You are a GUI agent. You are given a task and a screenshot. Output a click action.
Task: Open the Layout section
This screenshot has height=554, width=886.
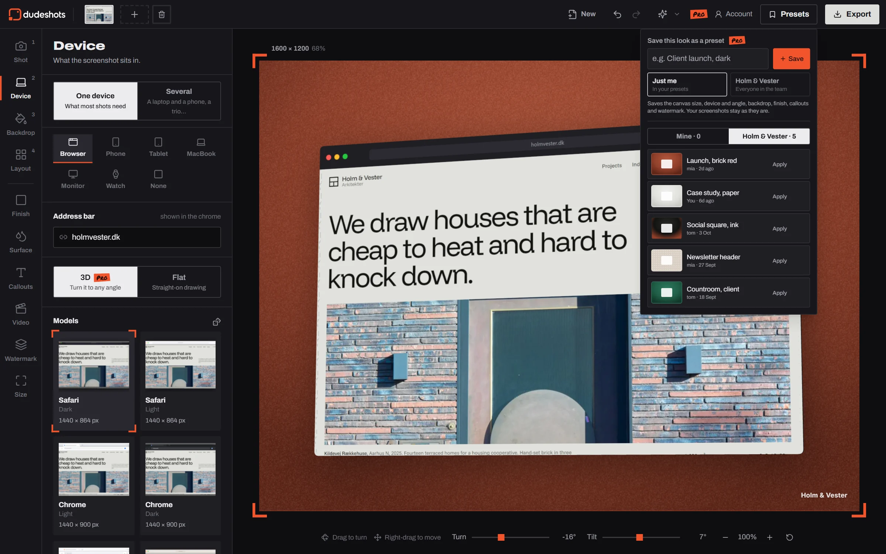(21, 160)
